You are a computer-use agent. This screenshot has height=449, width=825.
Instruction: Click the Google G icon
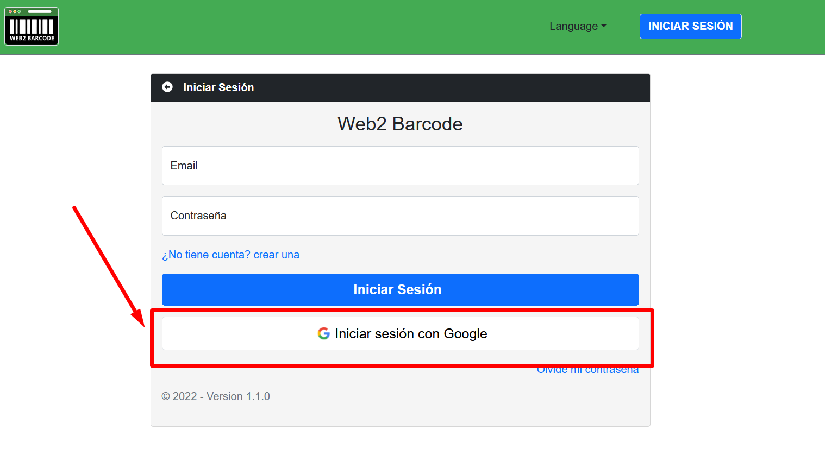pos(324,333)
